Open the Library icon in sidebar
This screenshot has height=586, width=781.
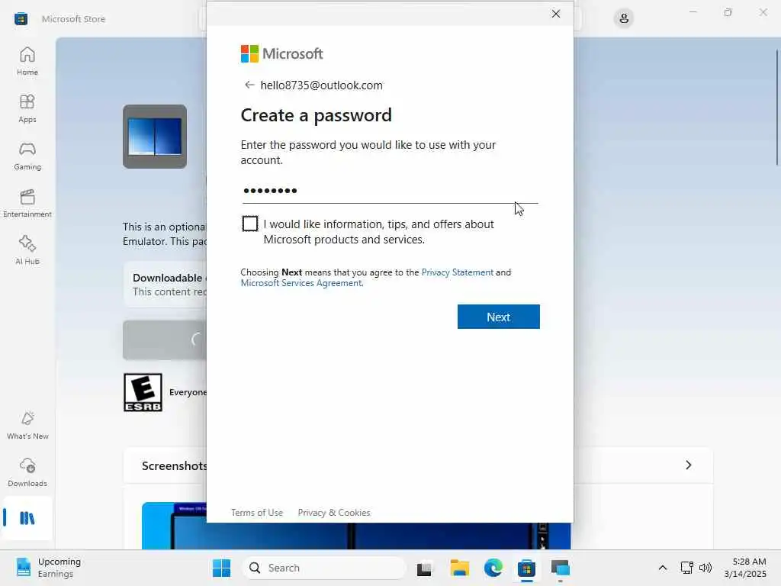click(x=27, y=519)
